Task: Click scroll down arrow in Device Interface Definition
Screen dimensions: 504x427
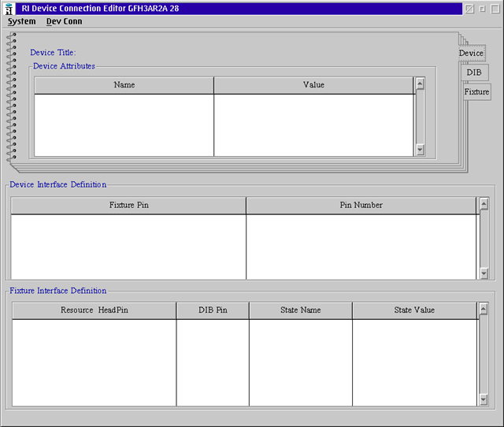Action: (484, 273)
